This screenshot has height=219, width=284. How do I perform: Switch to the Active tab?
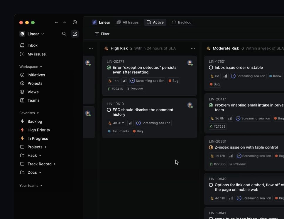[x=155, y=23]
